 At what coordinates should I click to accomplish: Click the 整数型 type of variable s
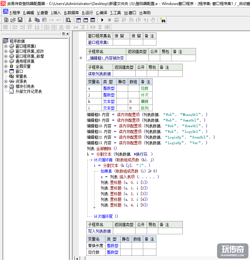(109, 88)
